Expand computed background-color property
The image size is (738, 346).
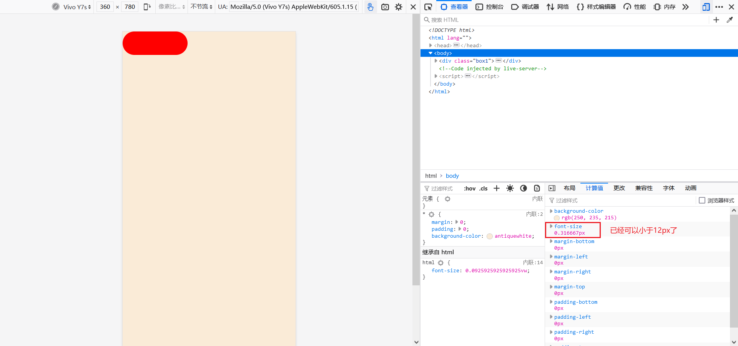tap(551, 211)
